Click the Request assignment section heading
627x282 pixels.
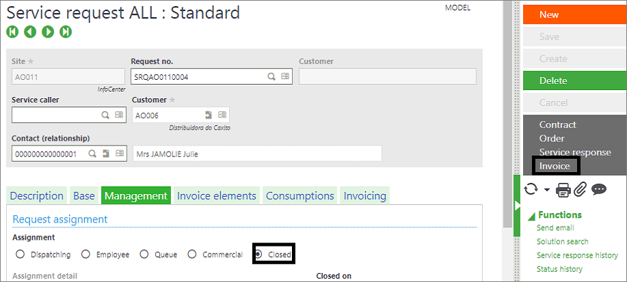[x=60, y=219]
